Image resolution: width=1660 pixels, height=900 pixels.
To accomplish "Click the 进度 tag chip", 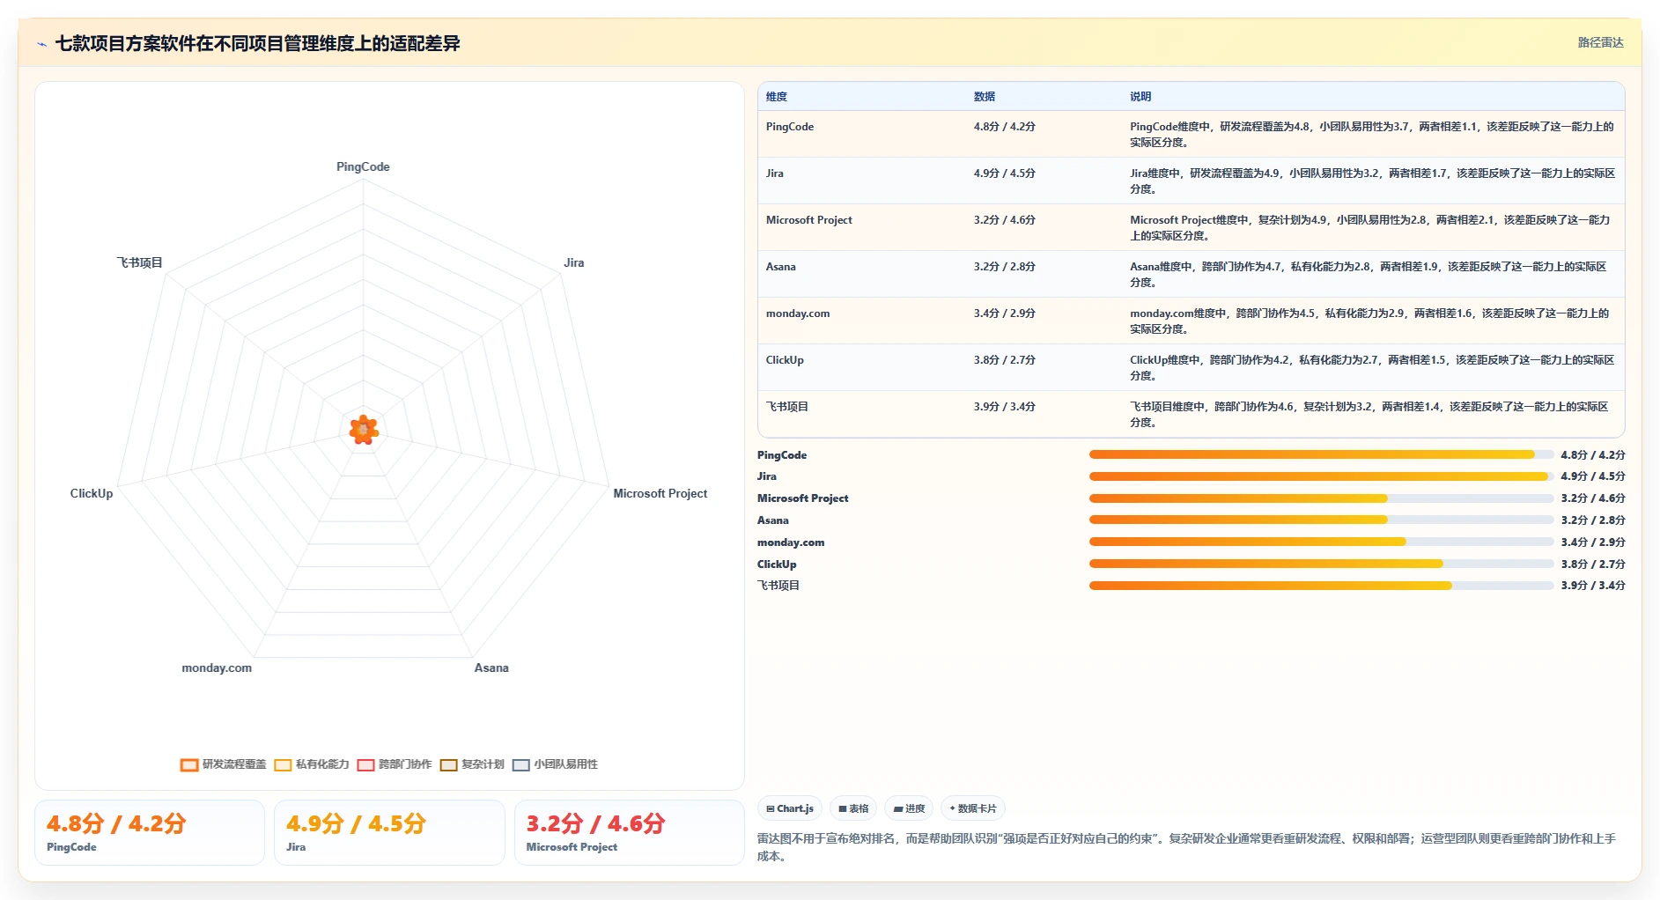I will click(x=909, y=808).
